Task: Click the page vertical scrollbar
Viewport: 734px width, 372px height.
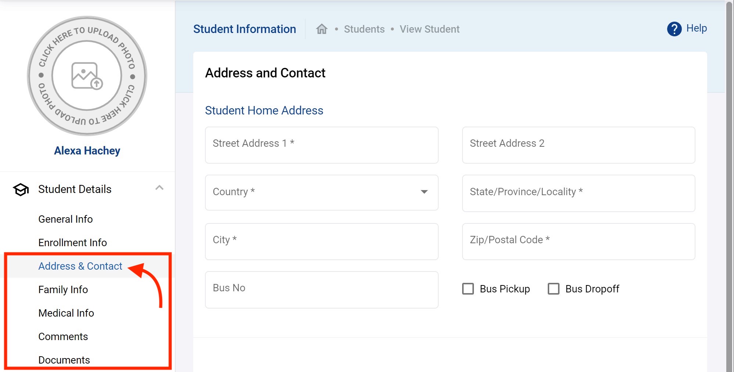Action: [x=729, y=183]
